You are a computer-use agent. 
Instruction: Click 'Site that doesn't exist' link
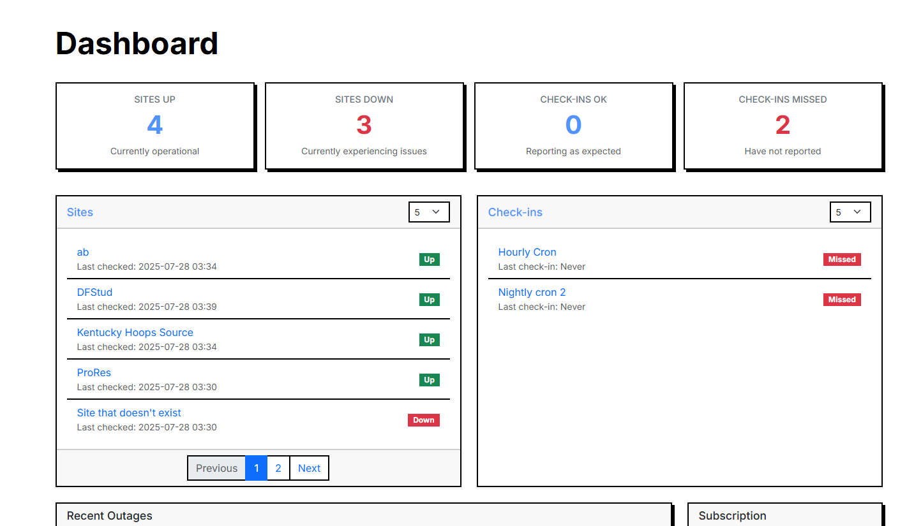pyautogui.click(x=129, y=413)
